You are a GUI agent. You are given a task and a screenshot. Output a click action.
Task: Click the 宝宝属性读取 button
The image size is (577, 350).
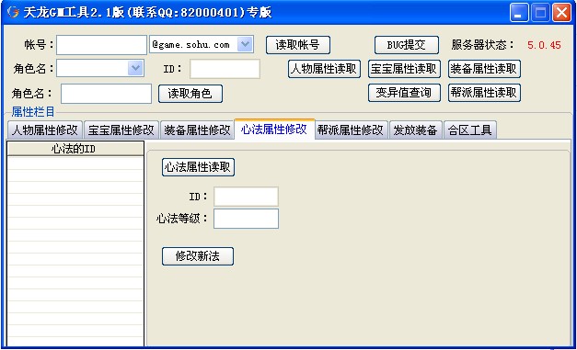click(x=404, y=69)
